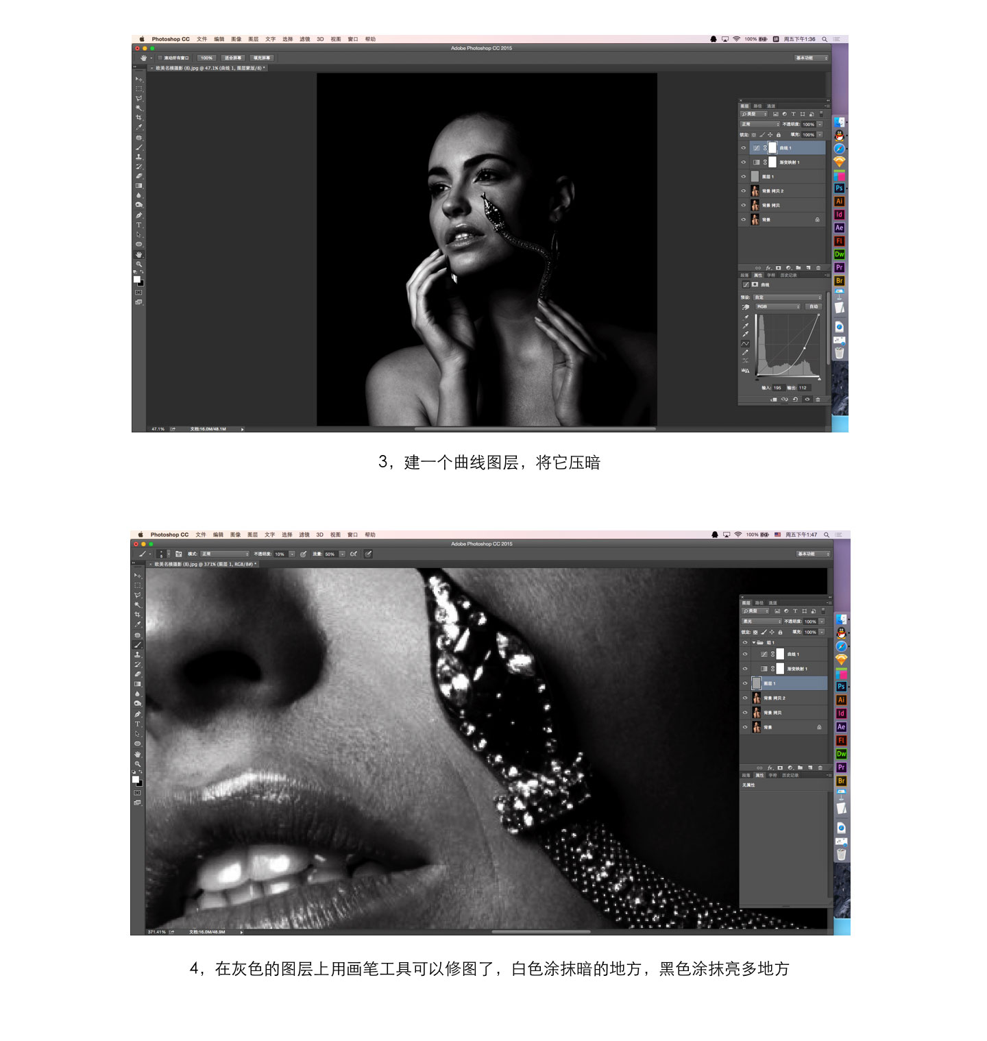Select the draw-curve pencil icon in Curves panel
The width and height of the screenshot is (987, 1041).
(746, 352)
